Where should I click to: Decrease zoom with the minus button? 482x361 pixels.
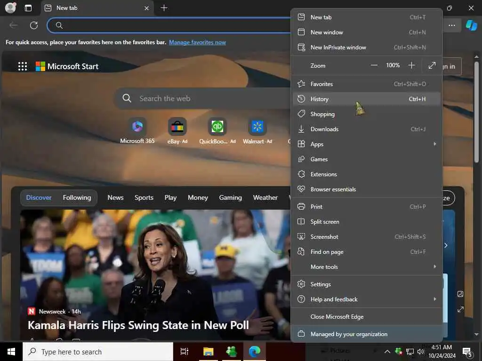374,65
